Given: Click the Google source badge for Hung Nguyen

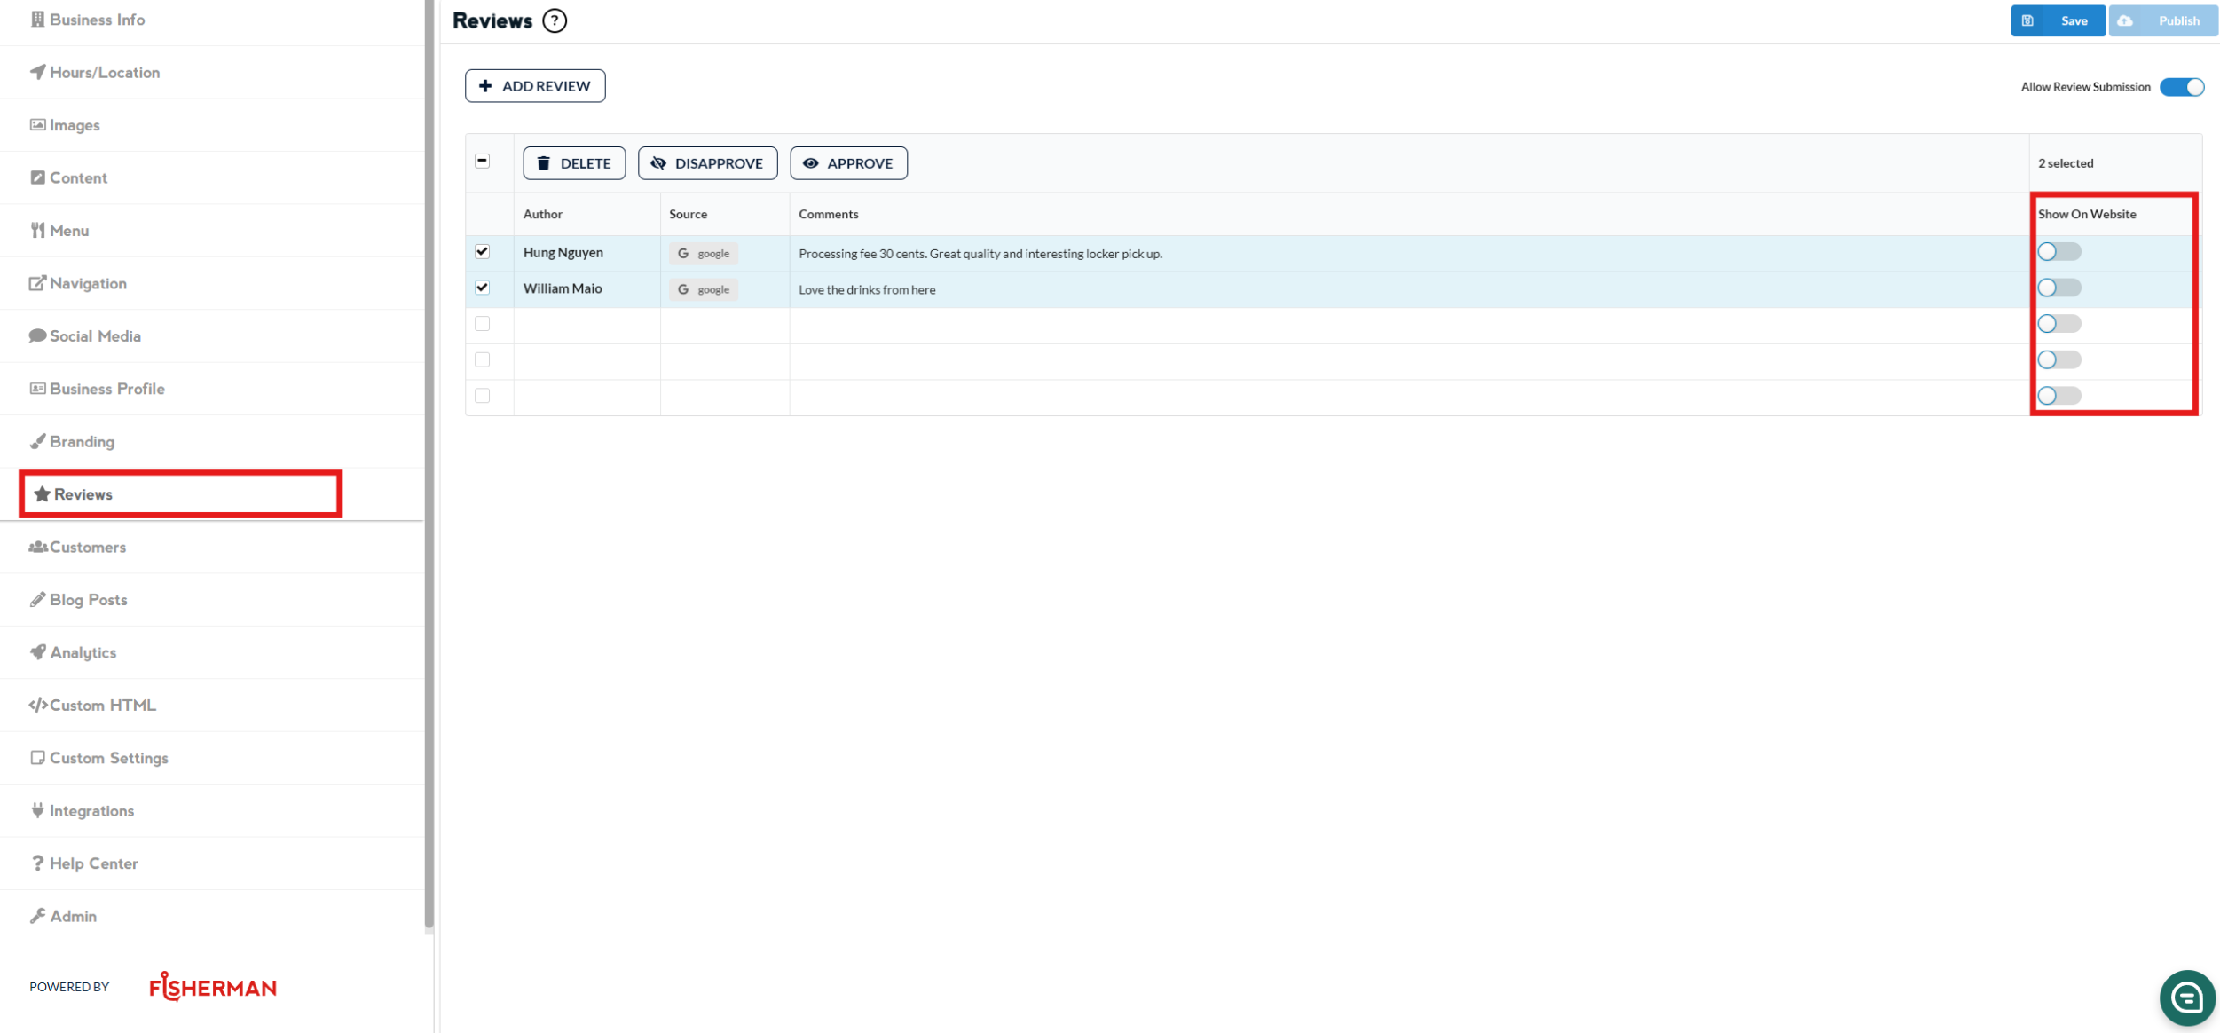Looking at the screenshot, I should 704,254.
